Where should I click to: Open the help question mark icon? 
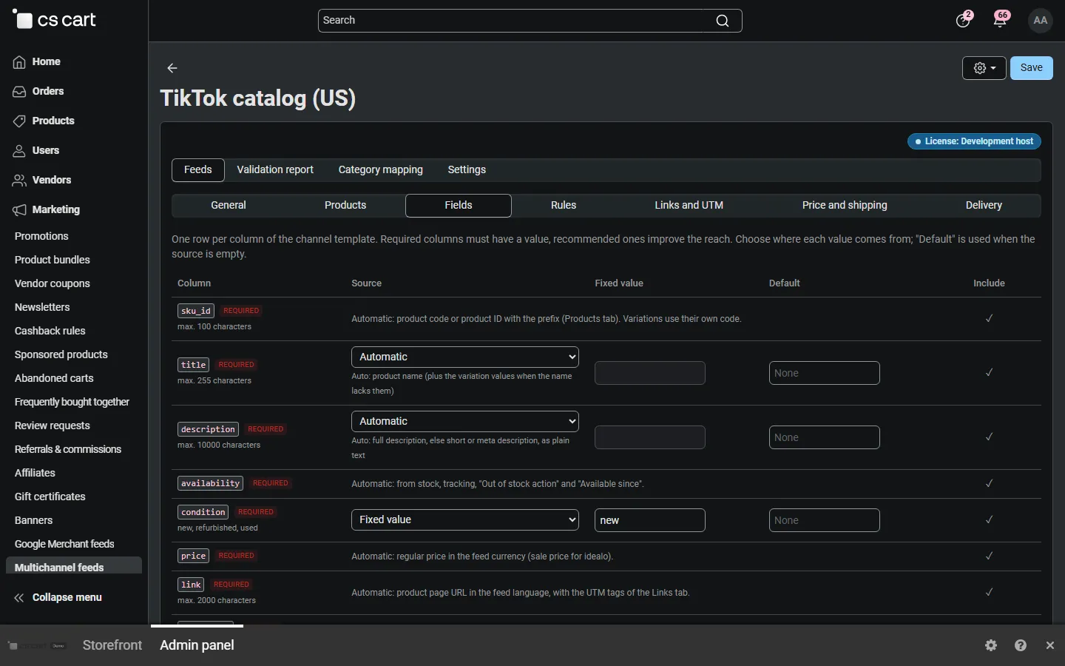pyautogui.click(x=1021, y=645)
